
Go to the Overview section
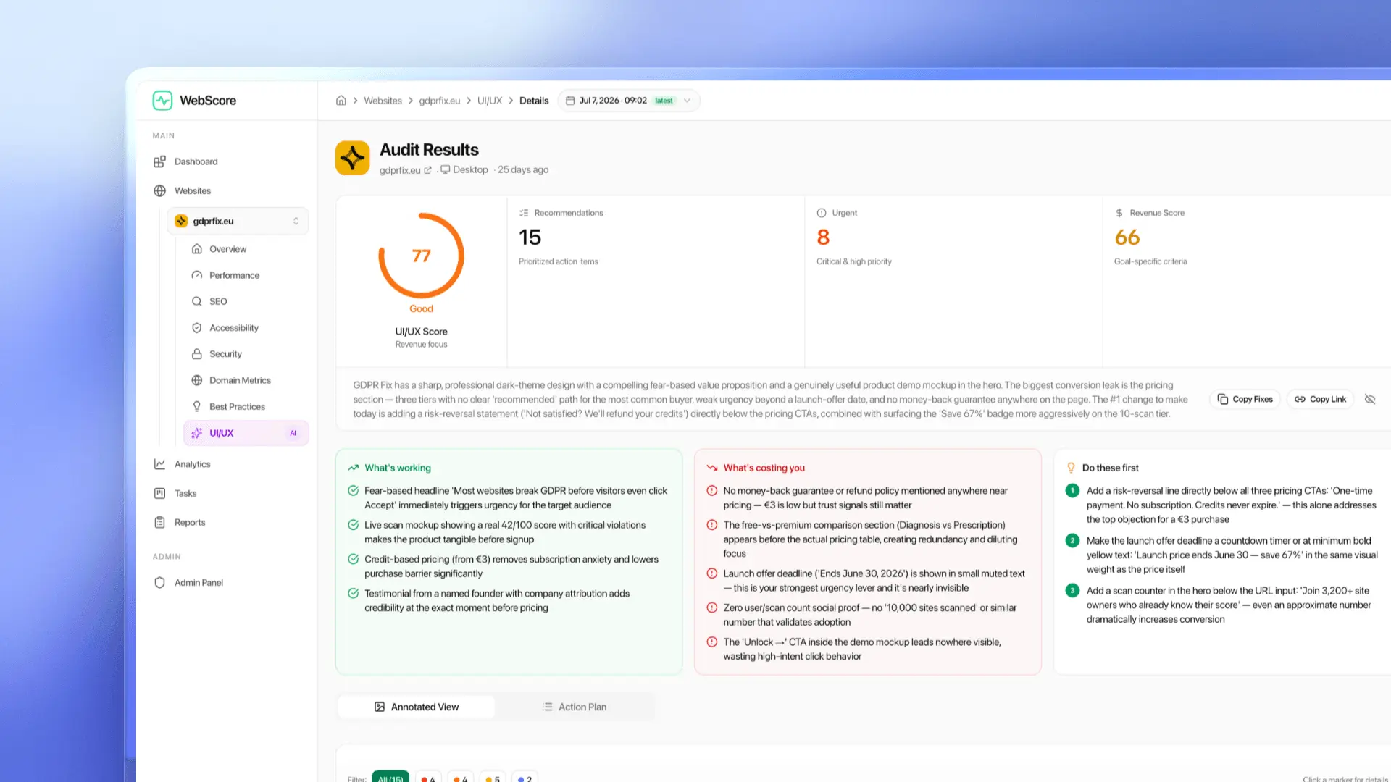pos(227,248)
